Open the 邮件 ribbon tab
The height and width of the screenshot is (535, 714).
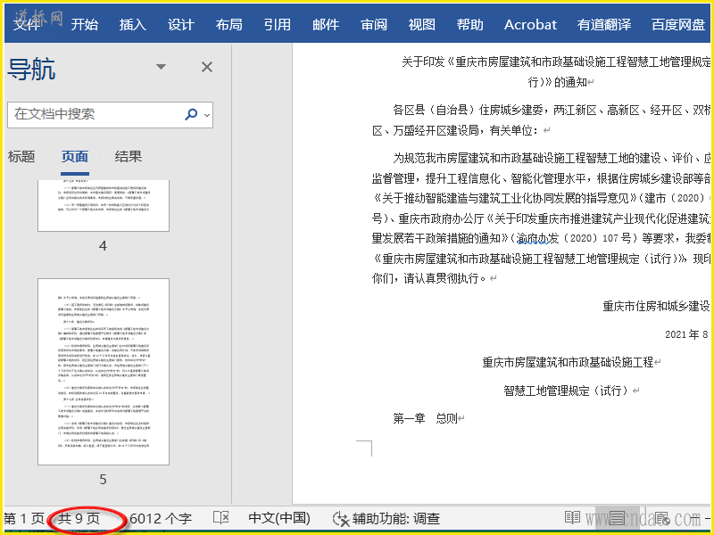tap(326, 25)
